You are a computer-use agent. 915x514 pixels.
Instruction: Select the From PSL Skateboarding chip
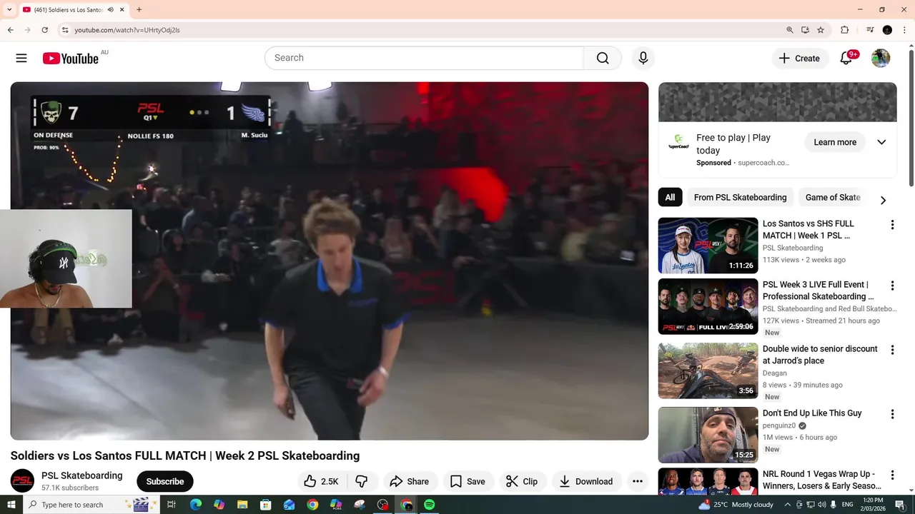coord(740,198)
